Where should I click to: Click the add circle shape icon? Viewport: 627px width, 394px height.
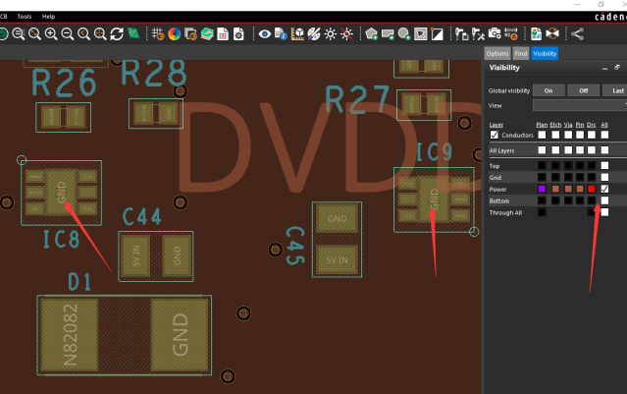(x=403, y=34)
